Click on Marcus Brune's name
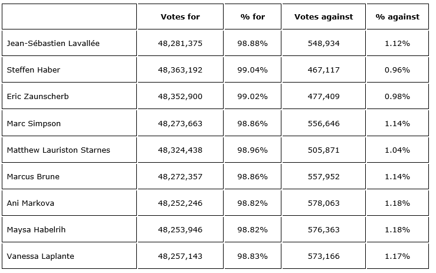This screenshot has width=436, height=273. [33, 177]
